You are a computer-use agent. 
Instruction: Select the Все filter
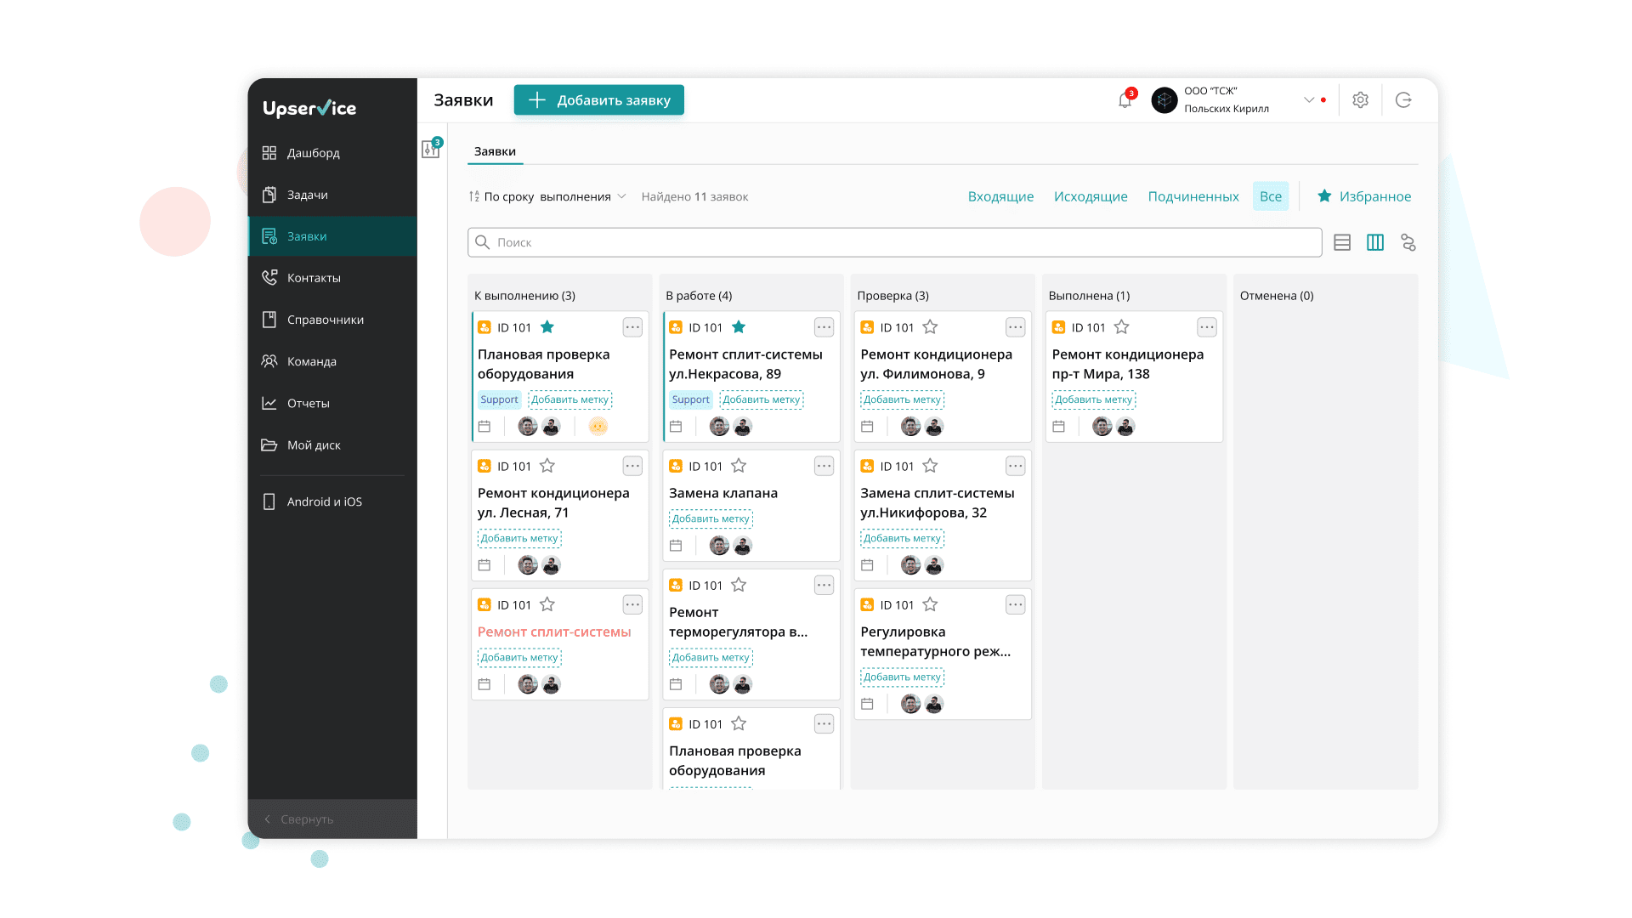[1271, 196]
